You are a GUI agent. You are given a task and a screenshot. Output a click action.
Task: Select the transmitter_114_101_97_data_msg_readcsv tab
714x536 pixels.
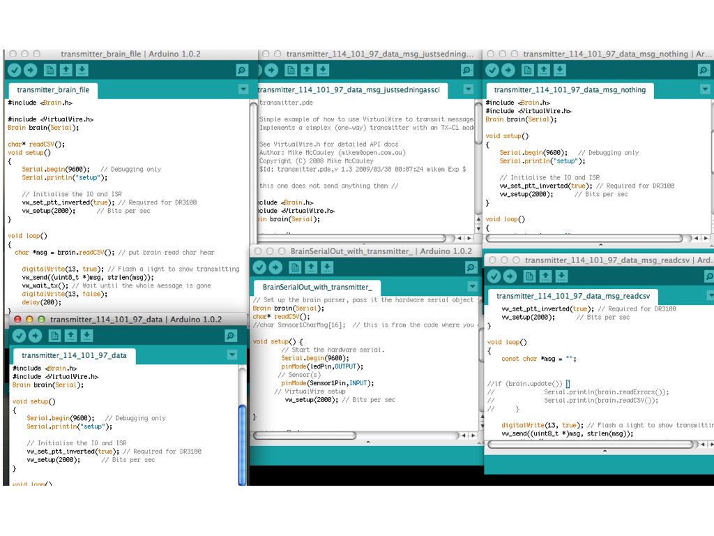click(572, 296)
